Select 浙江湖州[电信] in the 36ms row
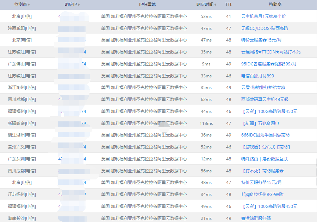 coord(22,135)
